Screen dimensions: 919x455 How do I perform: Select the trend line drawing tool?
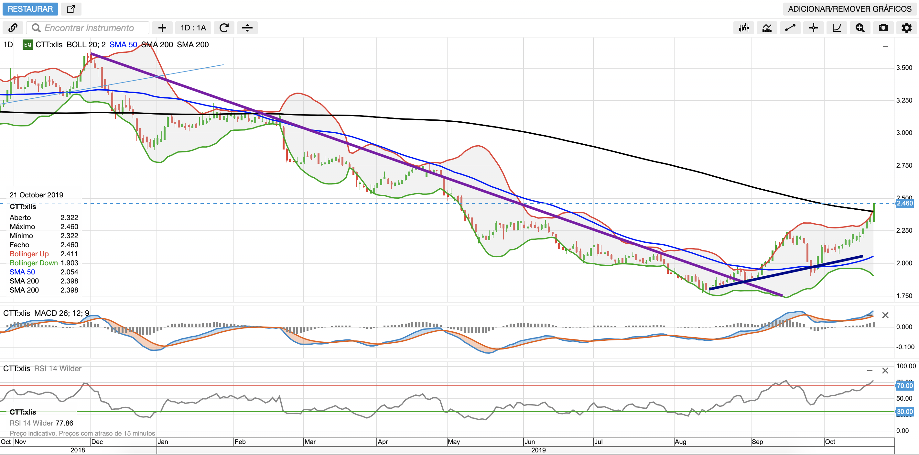790,28
